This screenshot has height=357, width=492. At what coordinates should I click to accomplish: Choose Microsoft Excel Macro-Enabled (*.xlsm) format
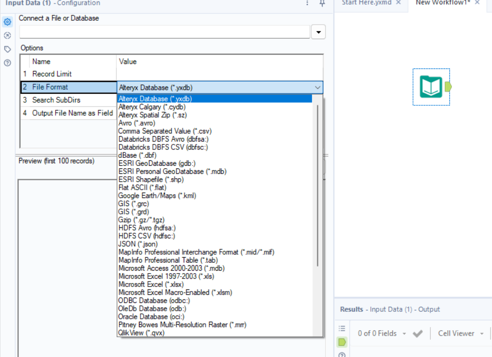(x=214, y=292)
